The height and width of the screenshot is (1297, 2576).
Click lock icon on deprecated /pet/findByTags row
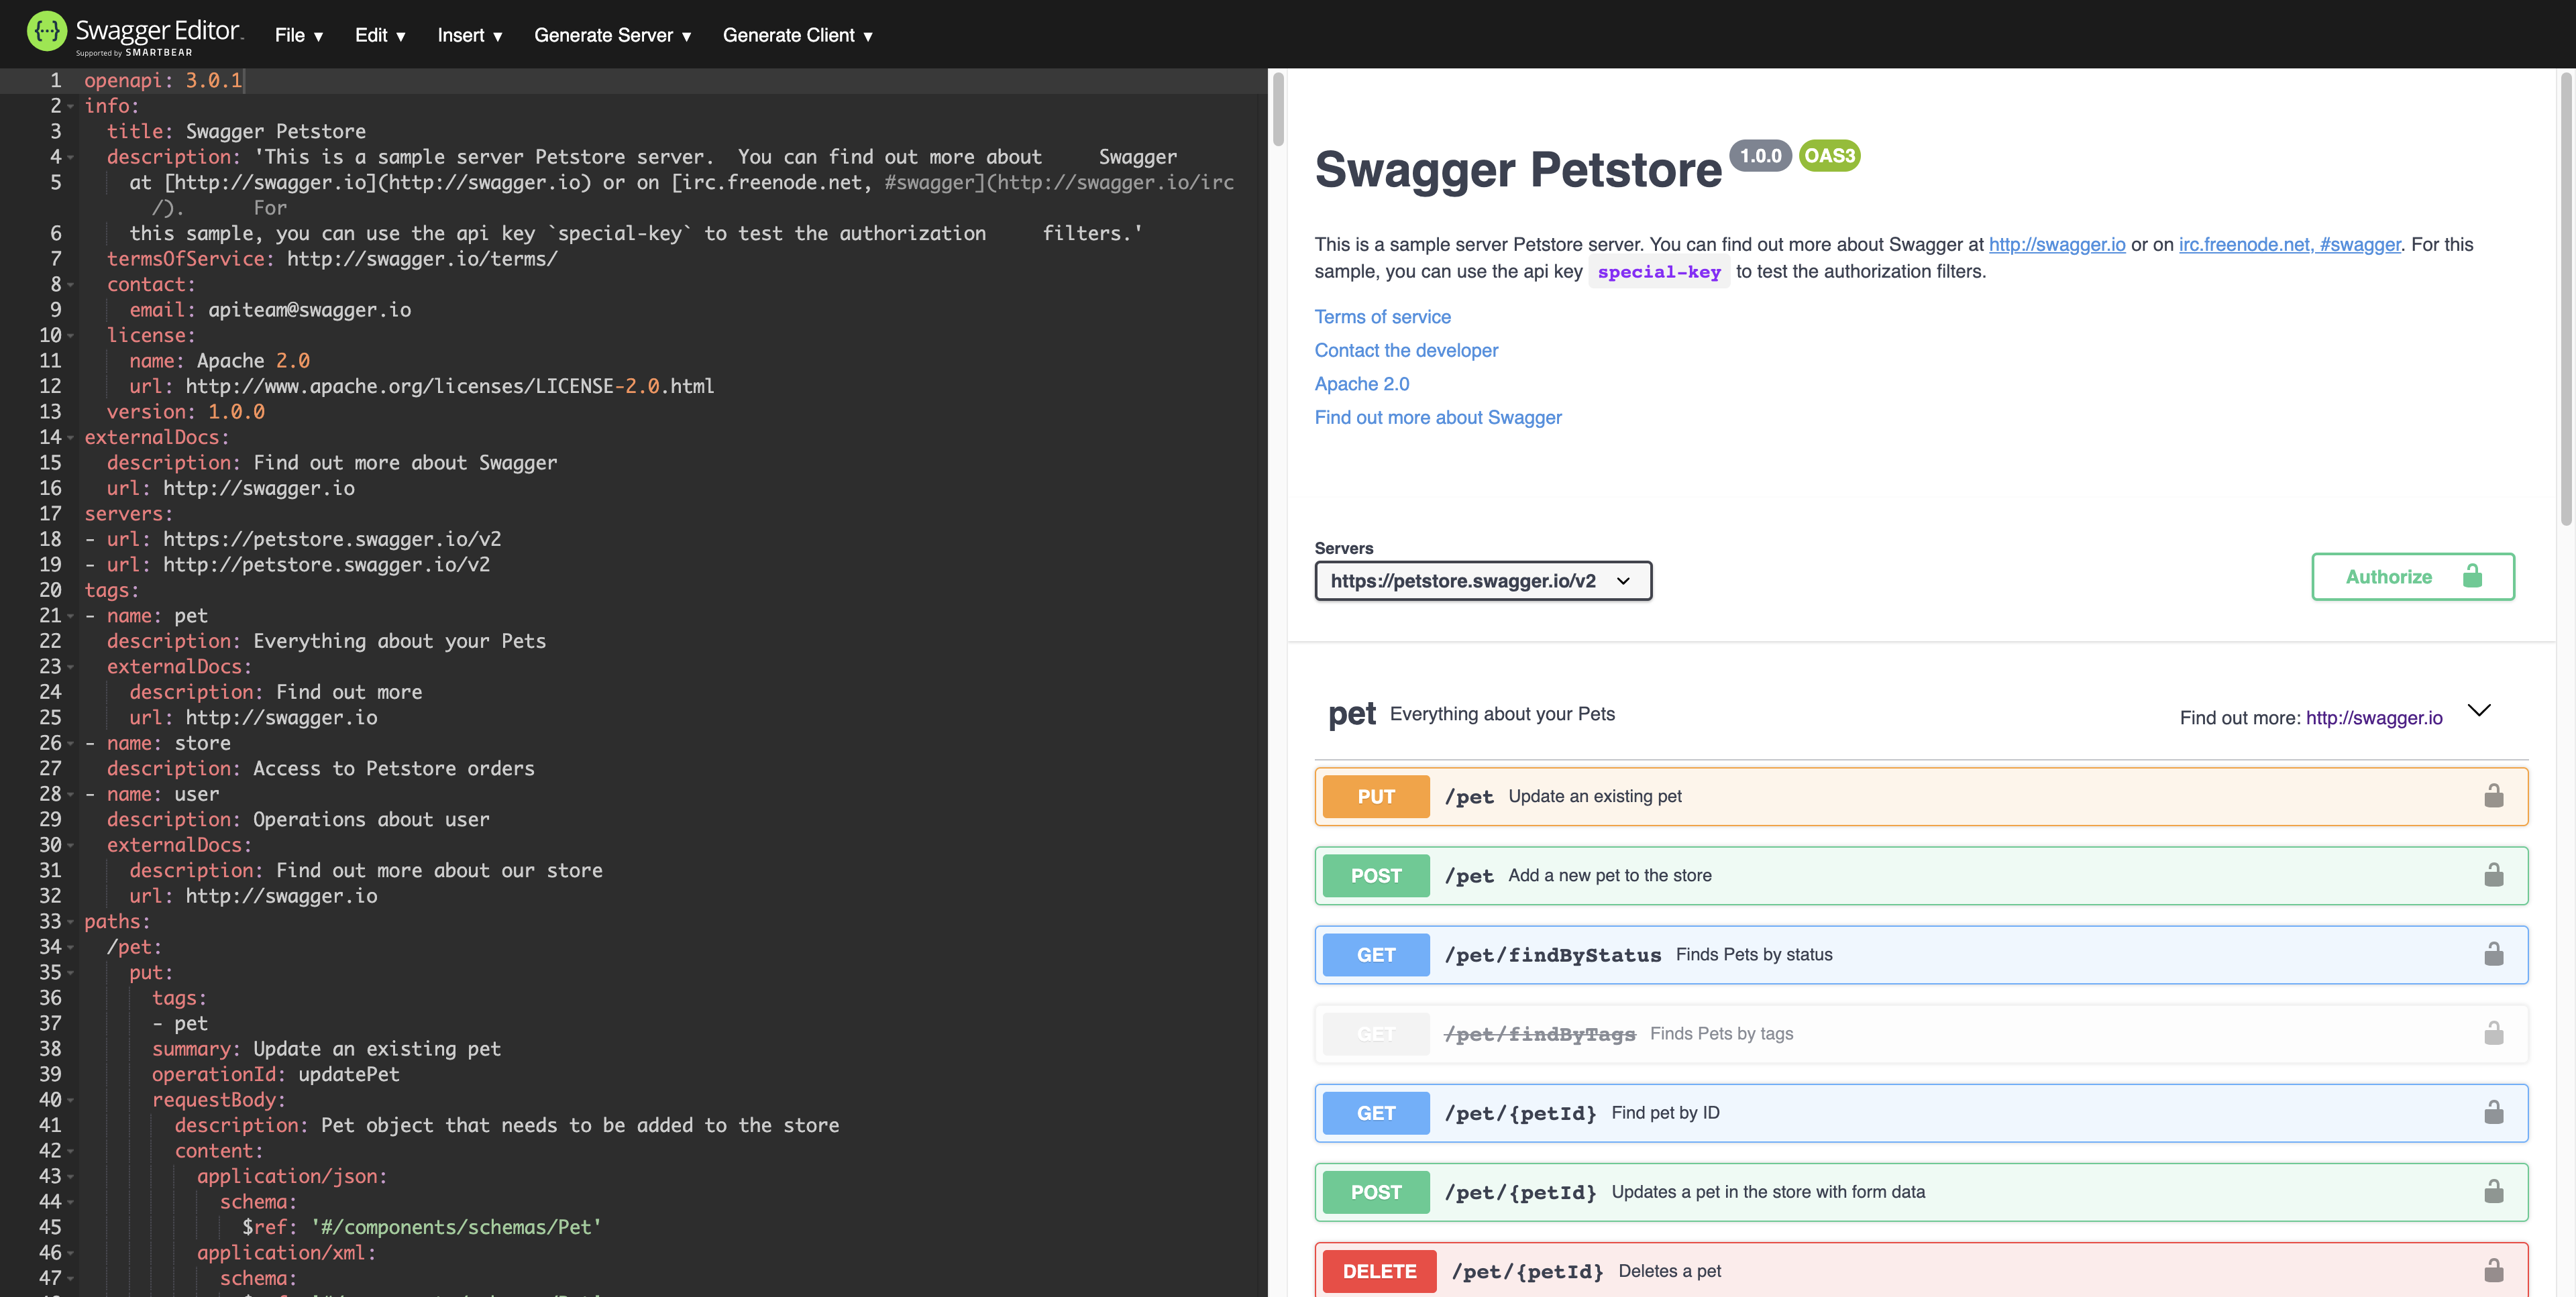2493,1033
